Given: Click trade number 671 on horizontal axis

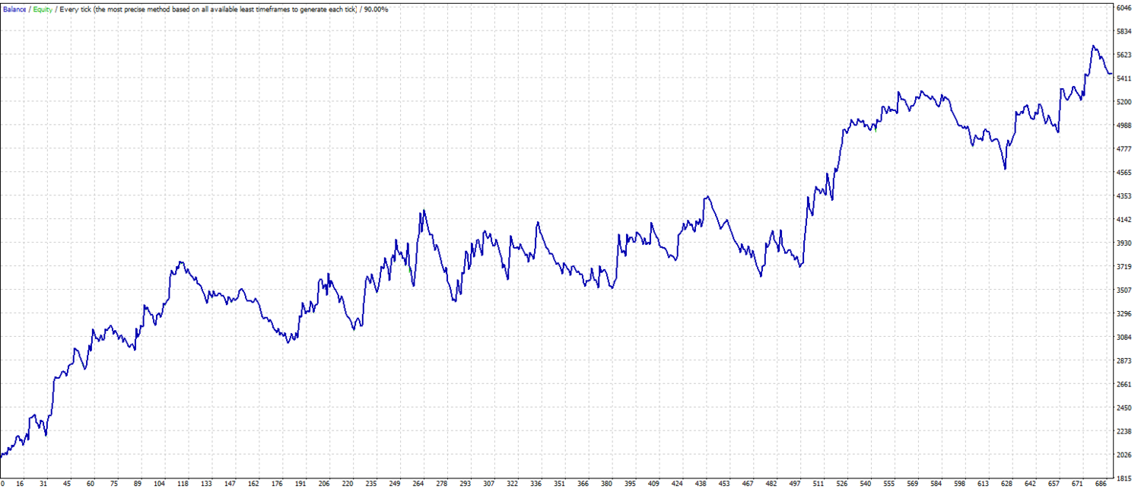Looking at the screenshot, I should pyautogui.click(x=1077, y=484).
